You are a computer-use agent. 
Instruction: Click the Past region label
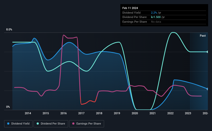[203, 36]
